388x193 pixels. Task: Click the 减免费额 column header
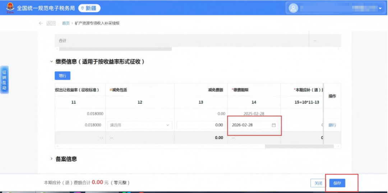point(216,90)
